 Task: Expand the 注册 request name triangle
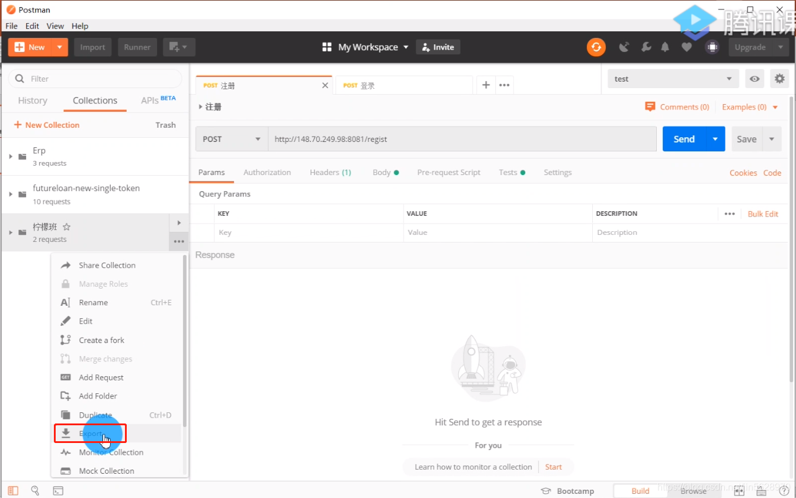[x=201, y=107]
